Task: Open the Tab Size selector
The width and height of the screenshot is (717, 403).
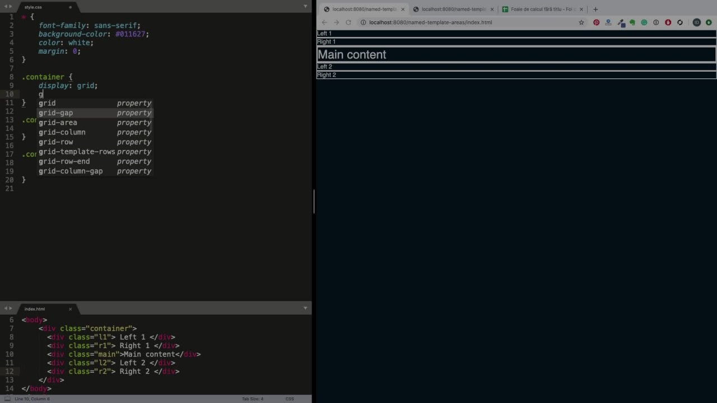Action: click(252, 399)
